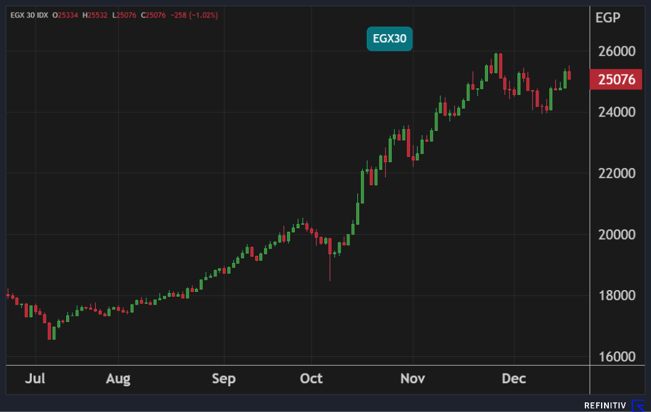
Task: Click the high value H25532
Action: (95, 15)
